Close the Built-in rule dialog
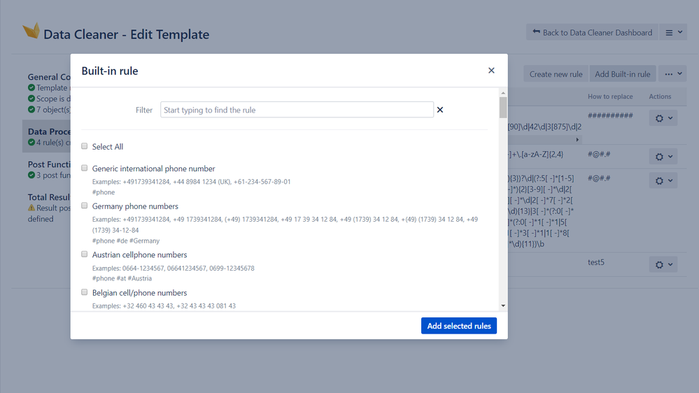The height and width of the screenshot is (393, 699). pos(491,71)
